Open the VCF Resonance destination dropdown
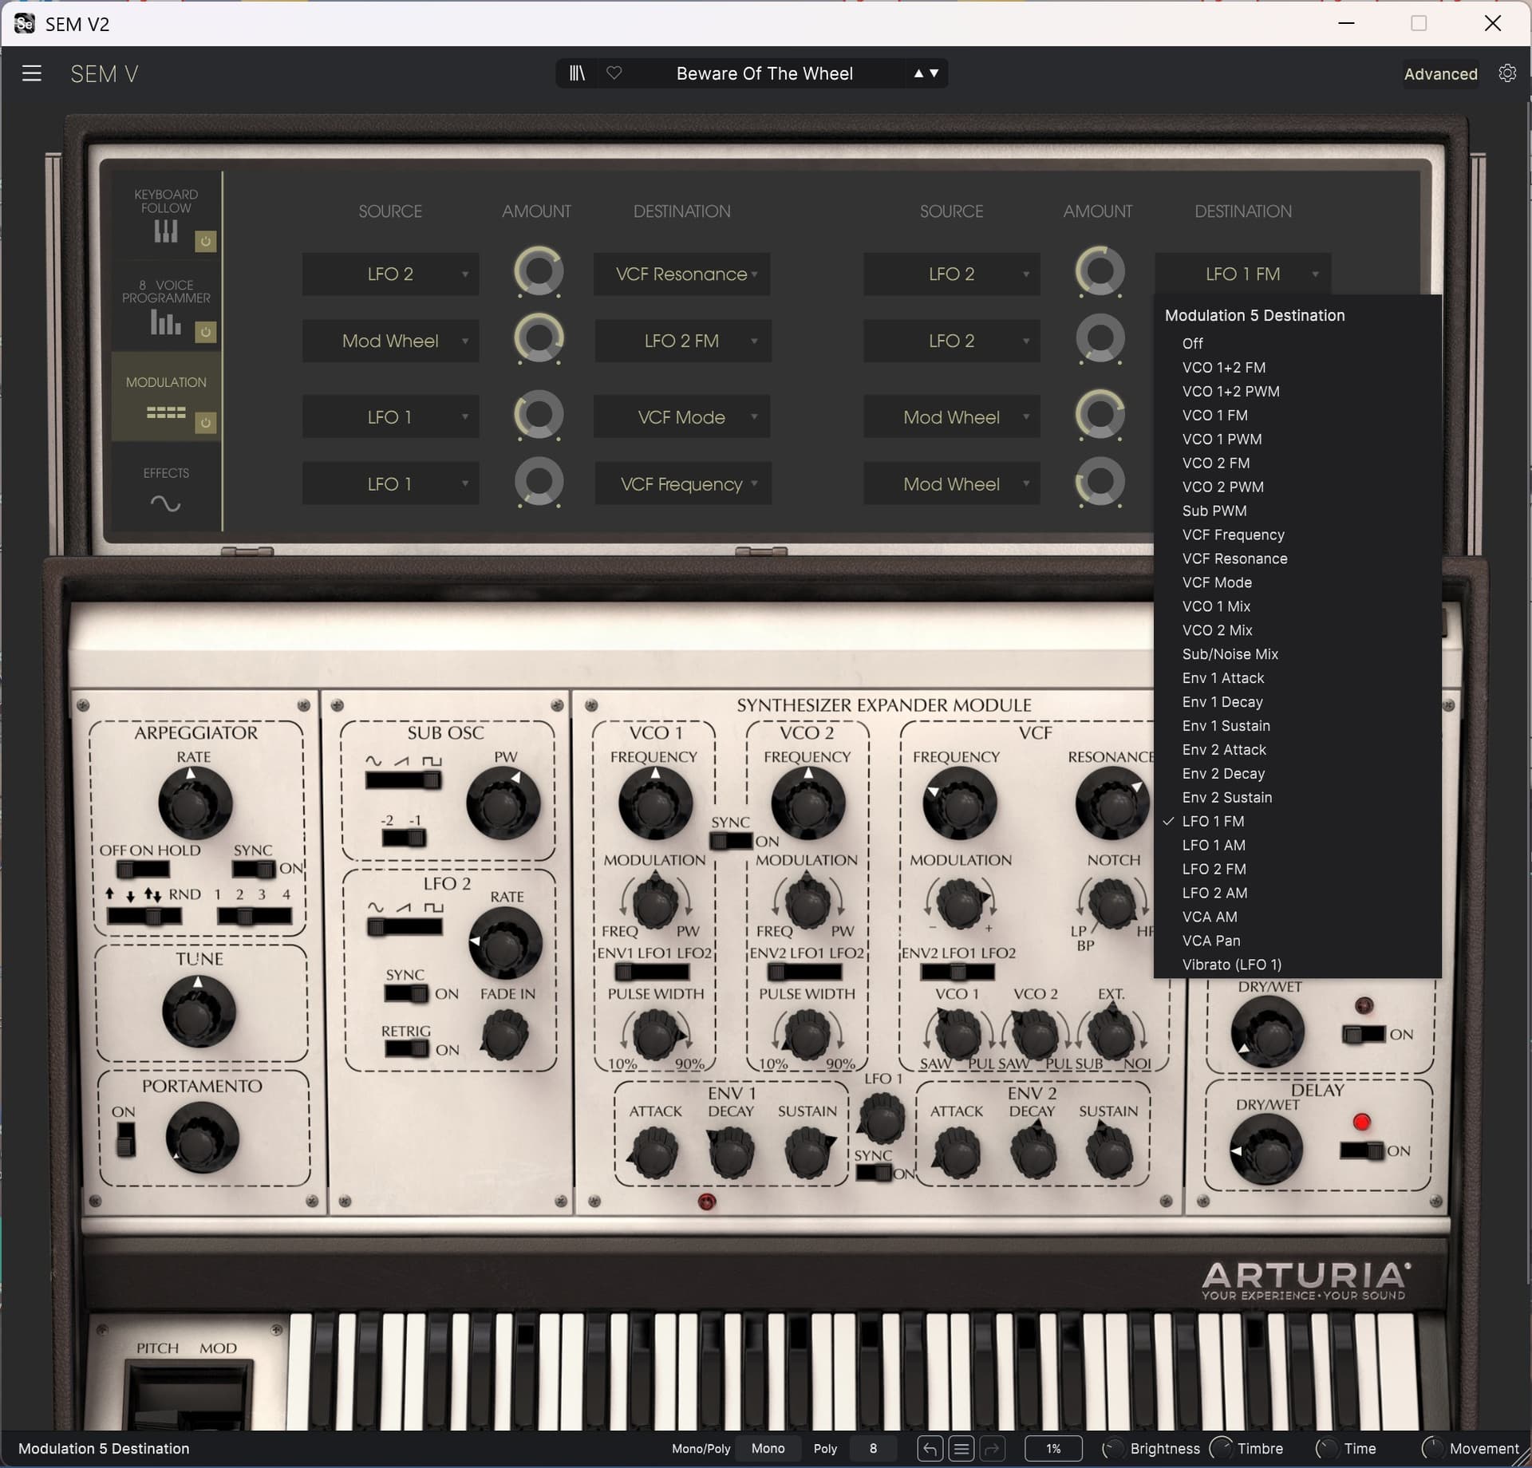 coord(681,274)
